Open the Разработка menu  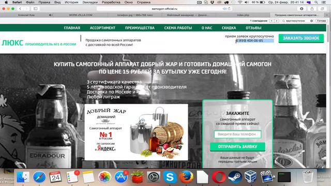pos(111,2)
